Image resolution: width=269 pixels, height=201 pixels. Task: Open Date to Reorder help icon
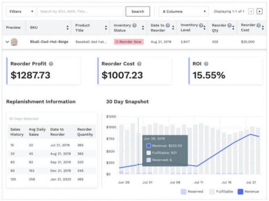point(168,25)
